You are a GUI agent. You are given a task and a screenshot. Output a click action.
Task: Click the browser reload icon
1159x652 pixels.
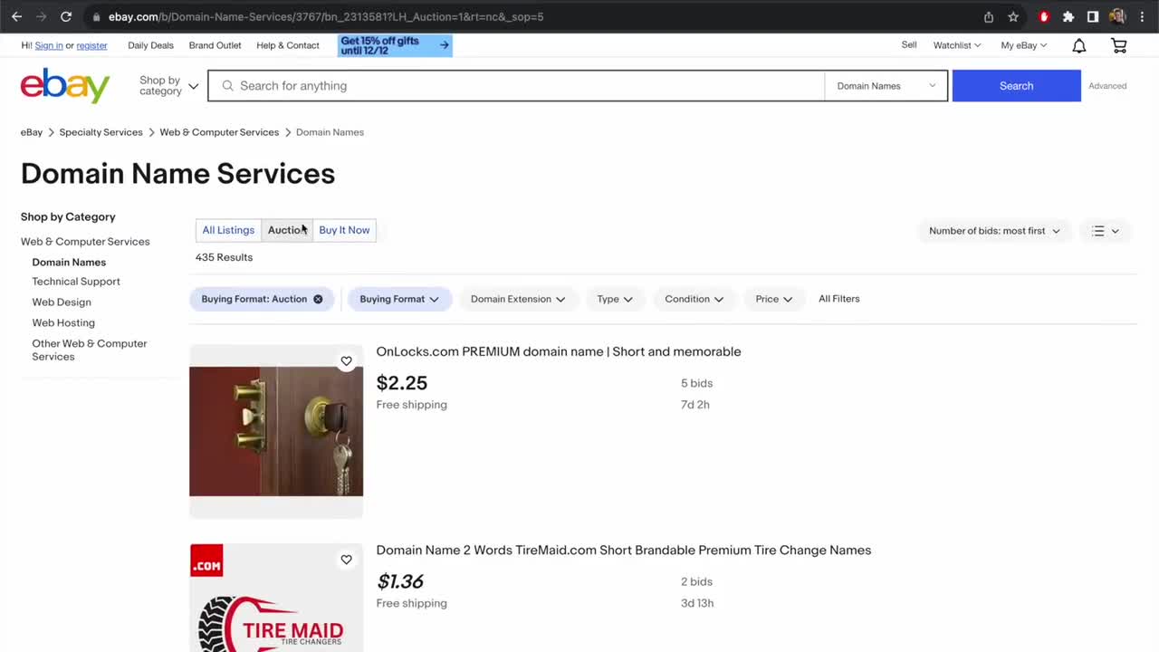[x=66, y=16]
